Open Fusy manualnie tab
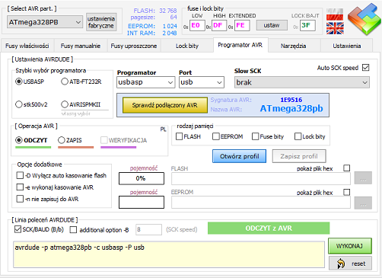 81,46
